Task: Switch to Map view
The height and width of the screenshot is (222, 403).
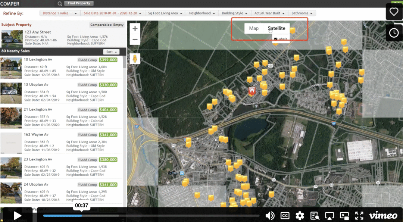Action: (x=254, y=28)
